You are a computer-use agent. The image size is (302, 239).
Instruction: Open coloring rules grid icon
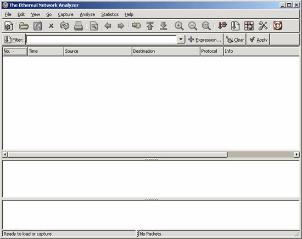pos(249,26)
